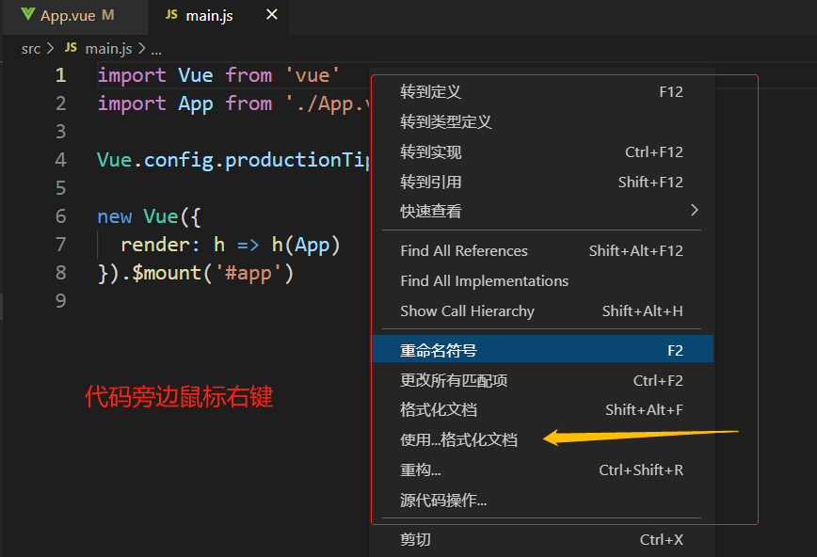The height and width of the screenshot is (557, 817).
Task: Click the JS icon in the breadcrumb
Action: 71,48
